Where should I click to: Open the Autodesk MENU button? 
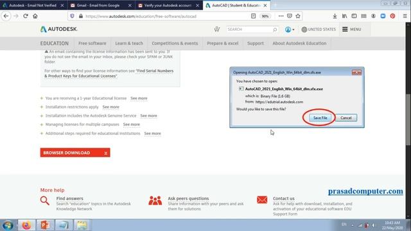click(352, 30)
